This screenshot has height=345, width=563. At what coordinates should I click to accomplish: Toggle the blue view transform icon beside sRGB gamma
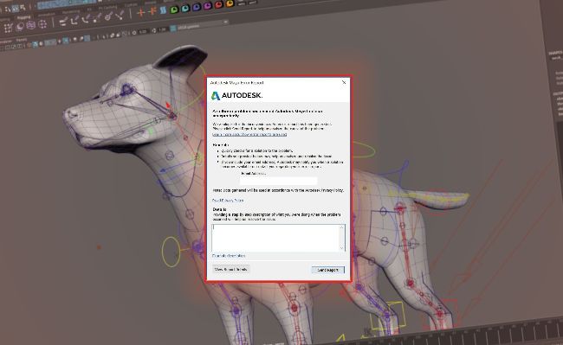(172, 29)
